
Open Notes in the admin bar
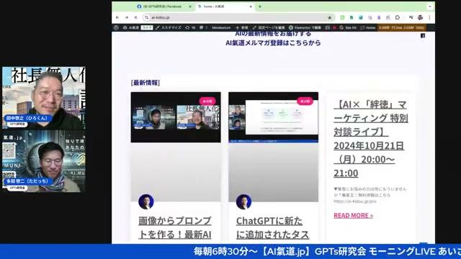click(x=368, y=27)
